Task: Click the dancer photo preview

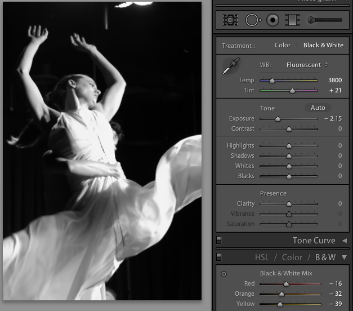Action: tap(102, 151)
